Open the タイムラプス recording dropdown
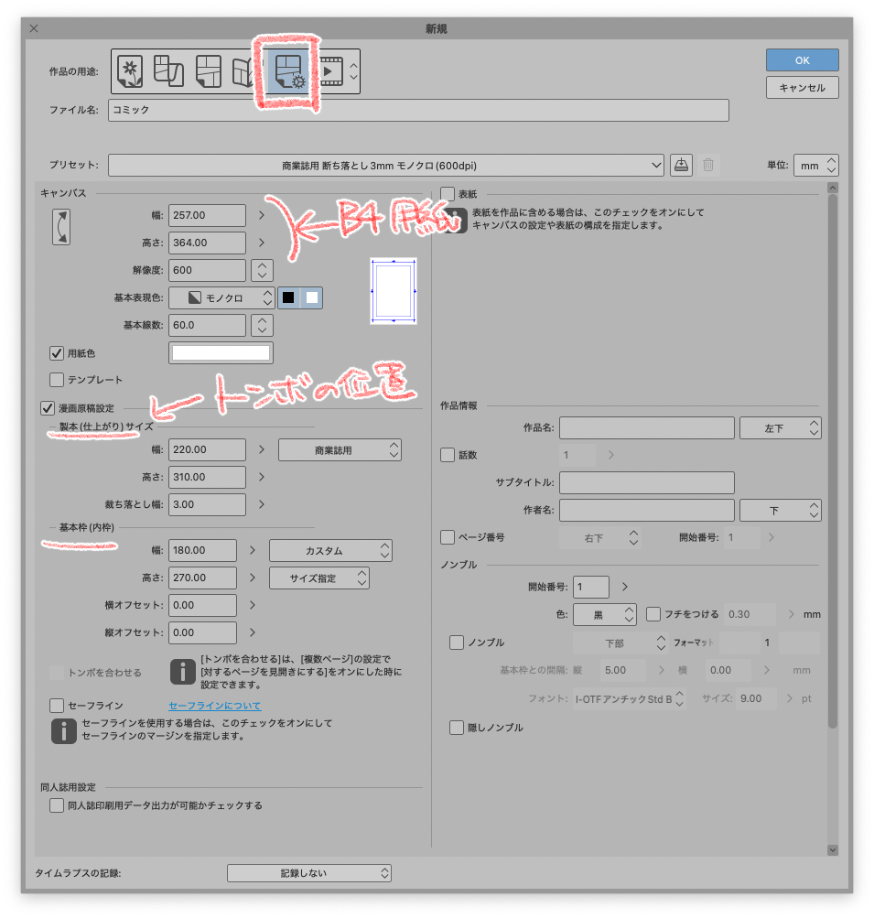The image size is (874, 918). coord(308,872)
